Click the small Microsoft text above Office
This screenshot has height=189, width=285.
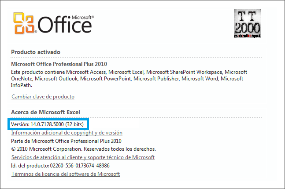[83, 18]
